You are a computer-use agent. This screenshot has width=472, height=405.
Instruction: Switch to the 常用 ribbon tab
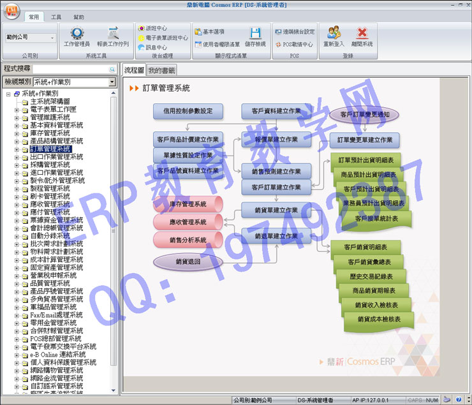tap(34, 17)
